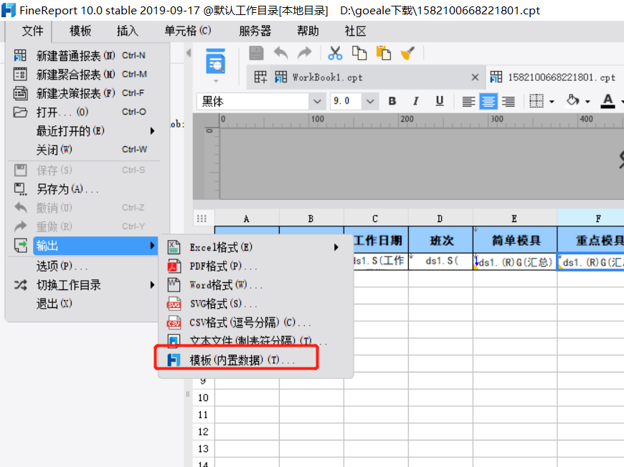This screenshot has width=624, height=467.
Task: Click the 班次 header cell
Action: click(440, 240)
